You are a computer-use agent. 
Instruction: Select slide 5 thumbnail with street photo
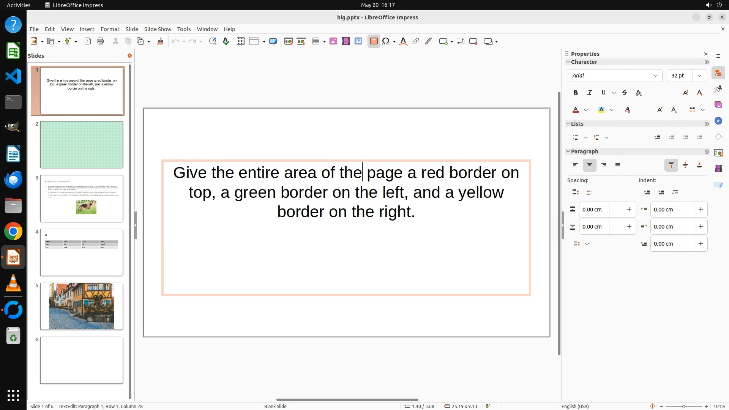[81, 306]
